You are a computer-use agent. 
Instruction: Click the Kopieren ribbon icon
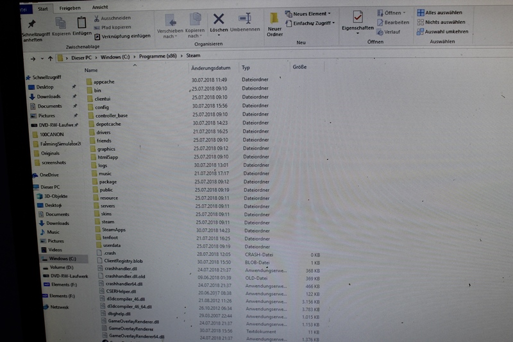point(60,23)
